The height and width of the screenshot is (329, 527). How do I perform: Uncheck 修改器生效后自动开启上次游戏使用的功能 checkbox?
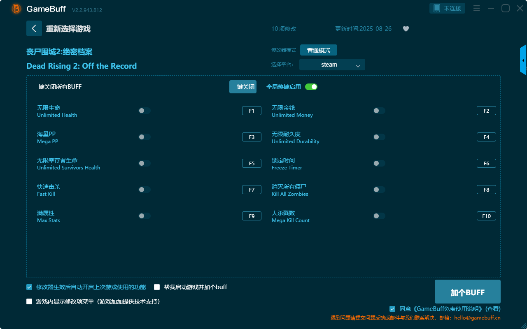pos(29,287)
